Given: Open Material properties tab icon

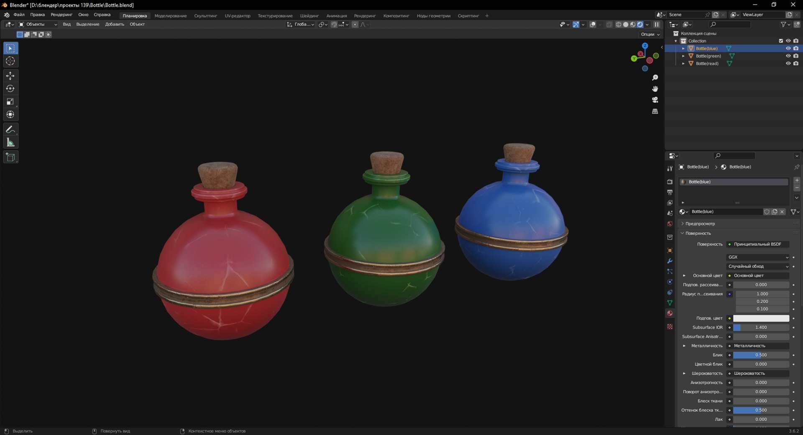Looking at the screenshot, I should pyautogui.click(x=670, y=313).
